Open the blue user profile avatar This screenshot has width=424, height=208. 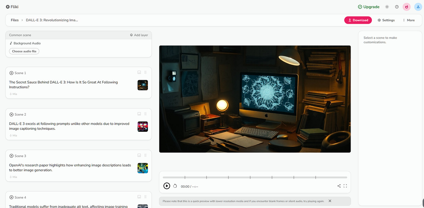click(418, 7)
